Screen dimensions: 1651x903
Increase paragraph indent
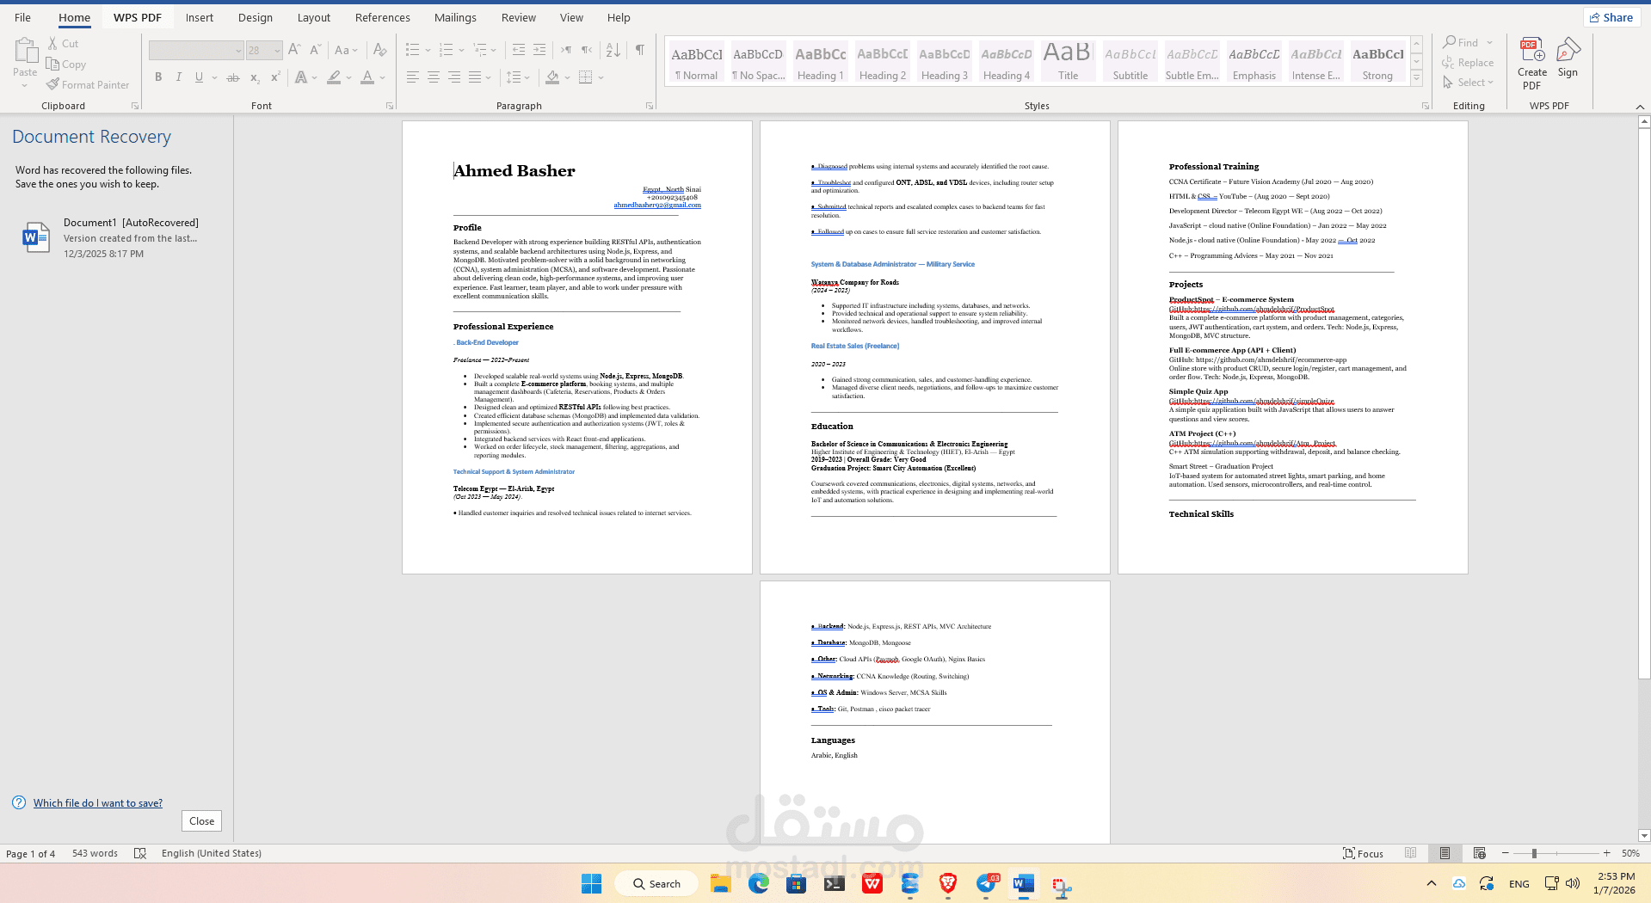tap(539, 50)
